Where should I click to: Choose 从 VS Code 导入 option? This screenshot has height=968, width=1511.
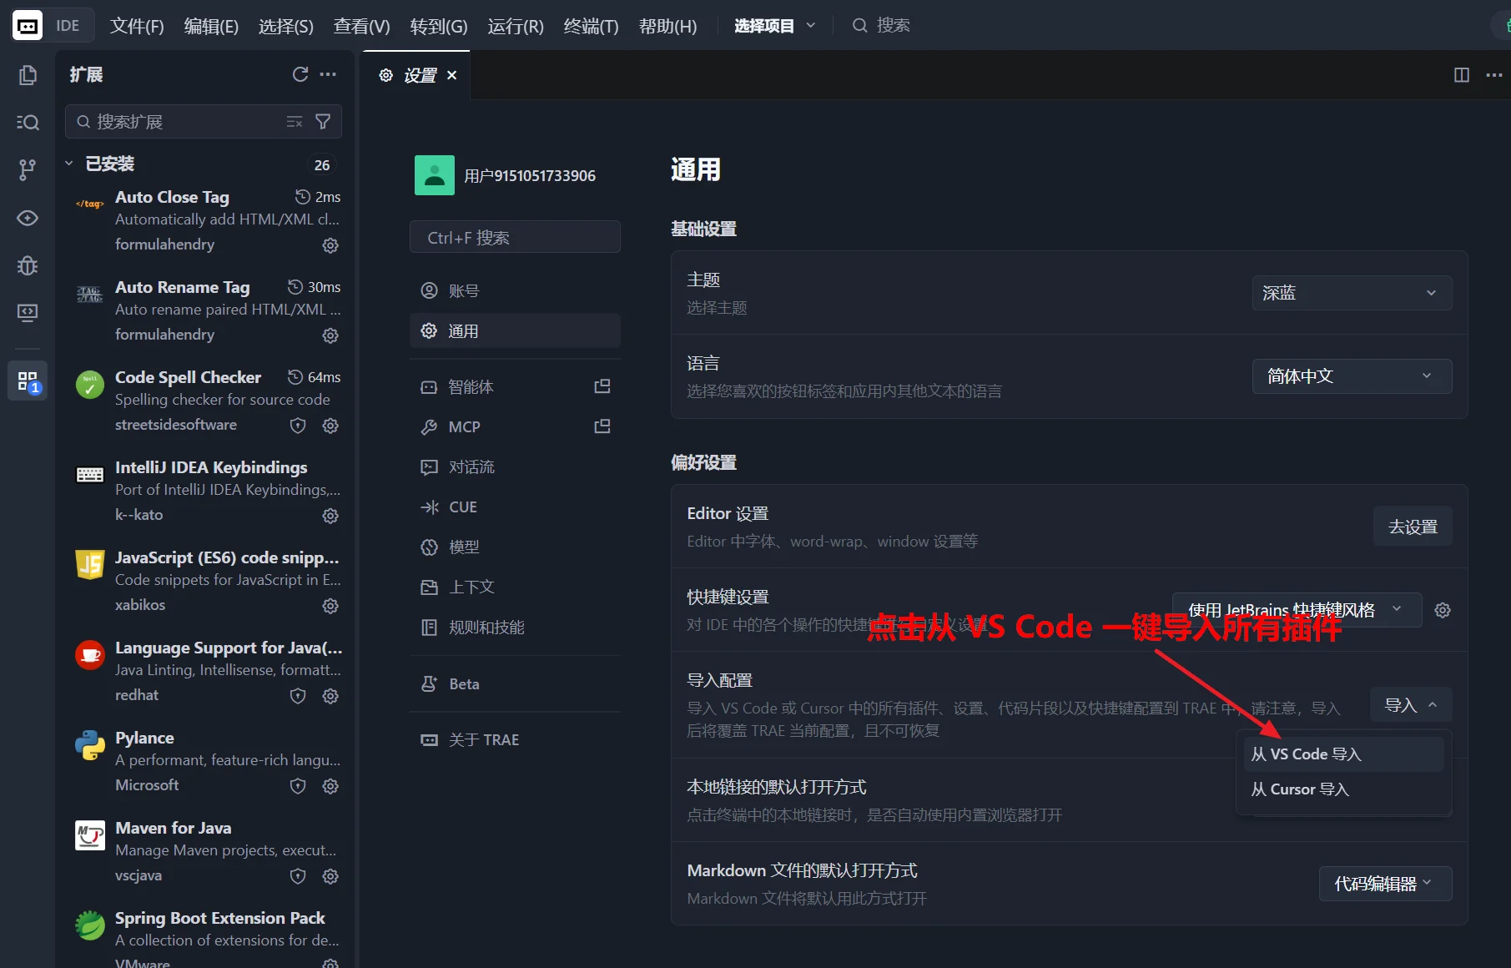click(x=1342, y=754)
